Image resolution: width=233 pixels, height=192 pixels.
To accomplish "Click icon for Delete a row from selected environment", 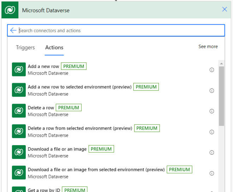I will pos(19,131).
